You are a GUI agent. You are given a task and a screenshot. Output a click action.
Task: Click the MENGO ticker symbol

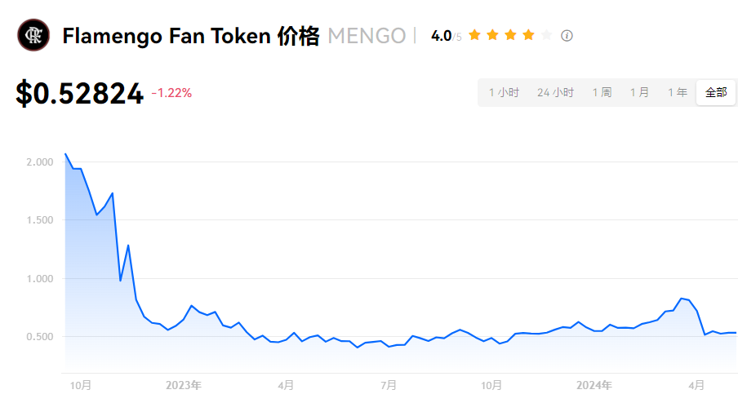tap(367, 36)
